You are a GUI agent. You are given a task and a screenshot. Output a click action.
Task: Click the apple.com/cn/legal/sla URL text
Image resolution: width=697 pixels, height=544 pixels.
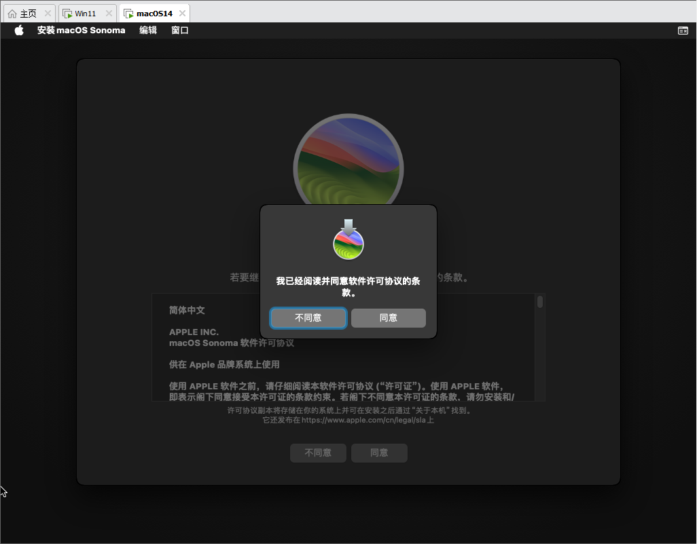point(363,420)
